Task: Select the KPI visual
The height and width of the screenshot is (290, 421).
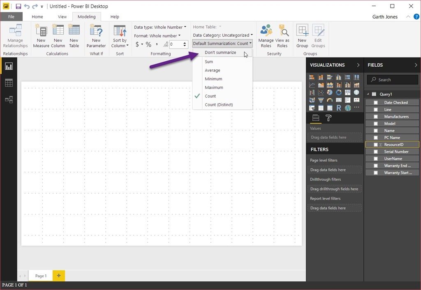Action: coord(356,100)
